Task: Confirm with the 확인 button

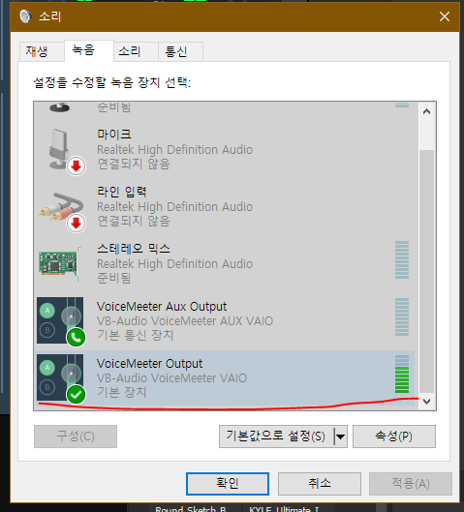Action: (x=228, y=484)
